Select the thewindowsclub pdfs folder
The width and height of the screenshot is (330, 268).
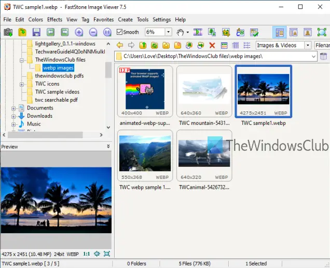(x=59, y=76)
